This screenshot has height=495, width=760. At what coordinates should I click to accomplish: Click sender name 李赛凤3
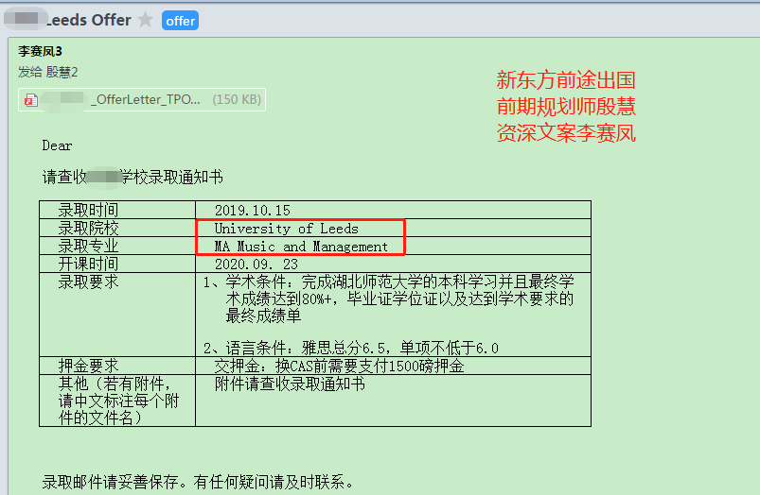(41, 51)
